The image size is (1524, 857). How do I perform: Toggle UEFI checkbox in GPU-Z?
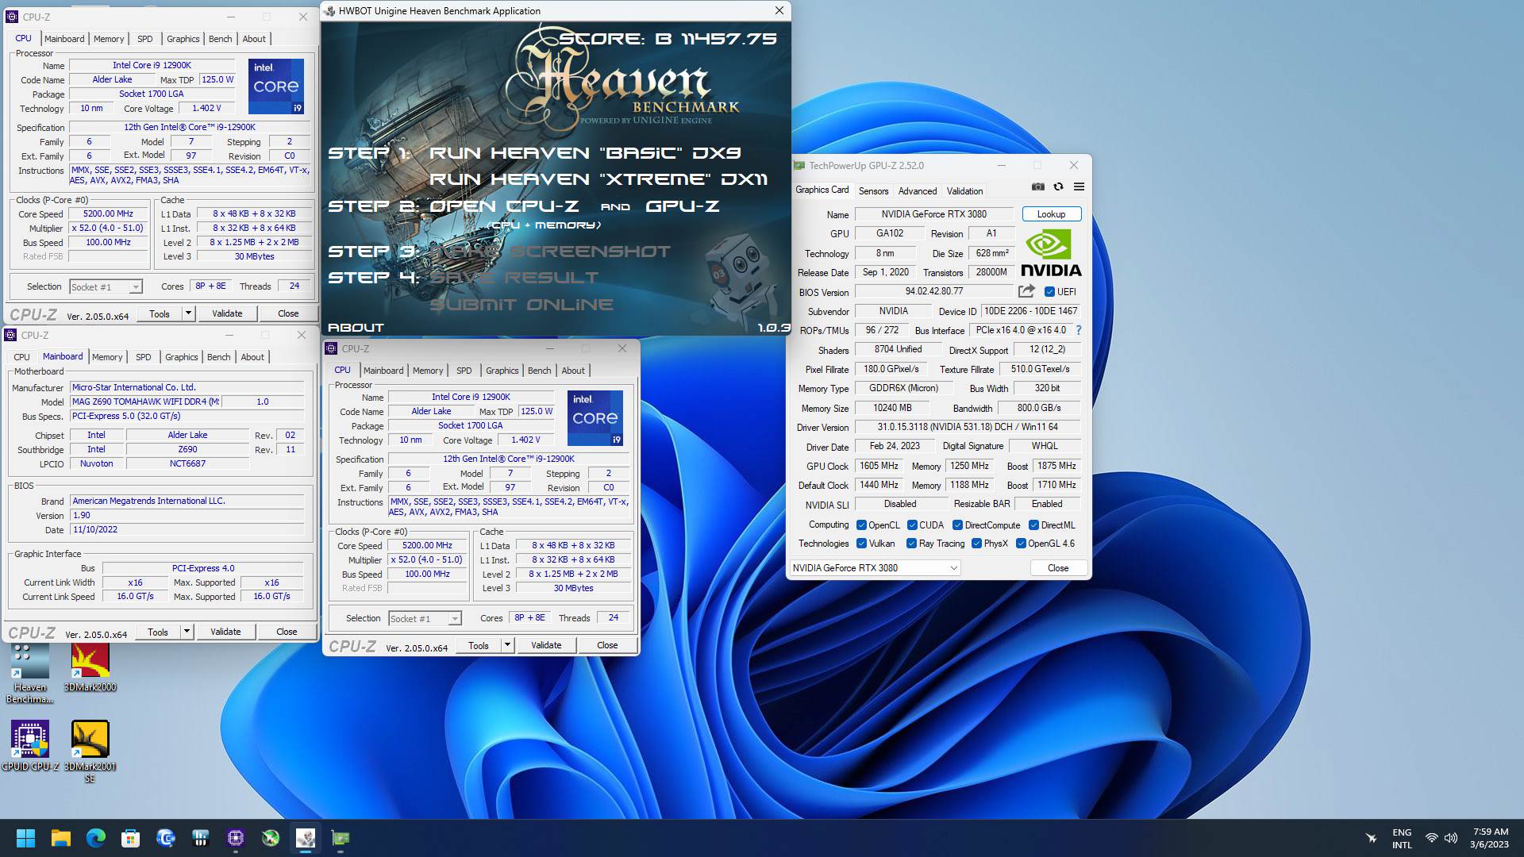pos(1049,292)
